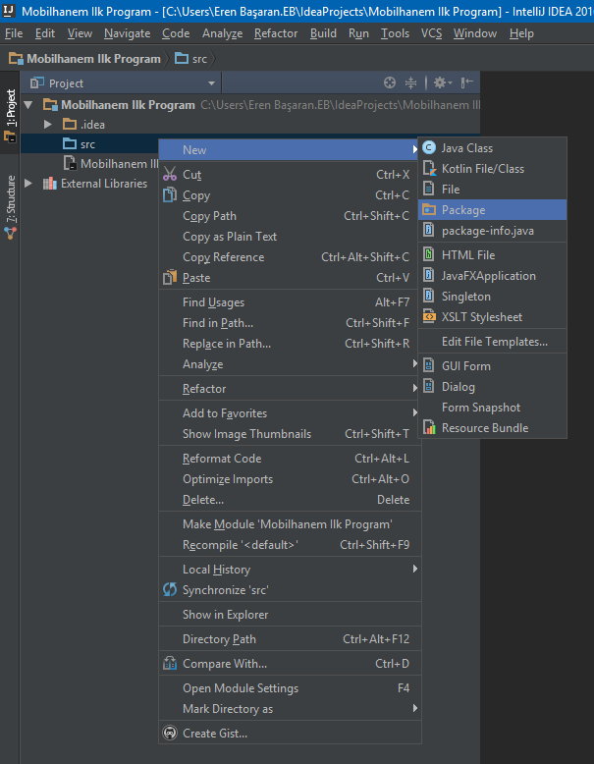
Task: Select GUI Form in the submenu
Action: [492, 366]
